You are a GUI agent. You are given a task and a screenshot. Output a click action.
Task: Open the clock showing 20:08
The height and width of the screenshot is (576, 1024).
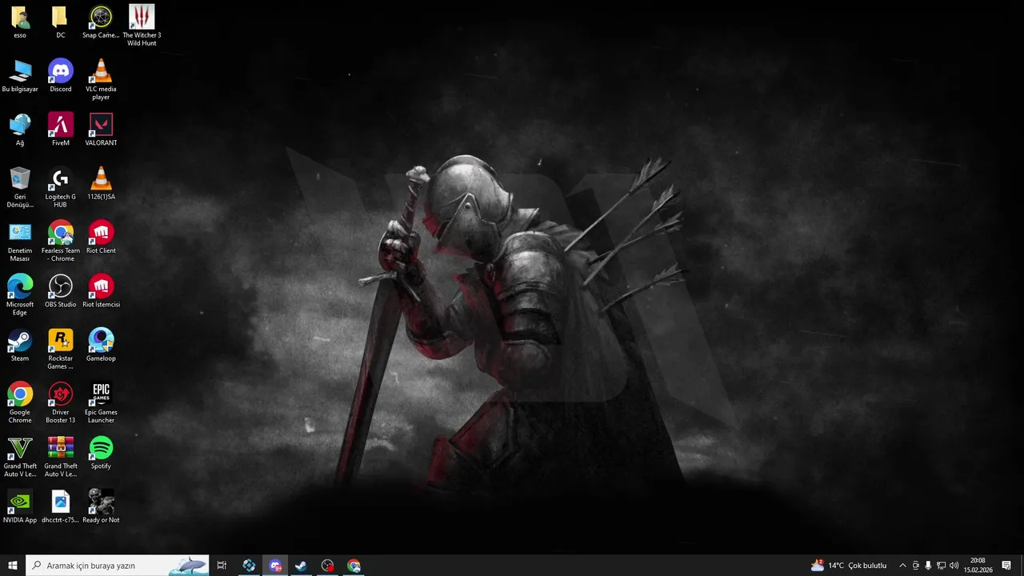[978, 566]
